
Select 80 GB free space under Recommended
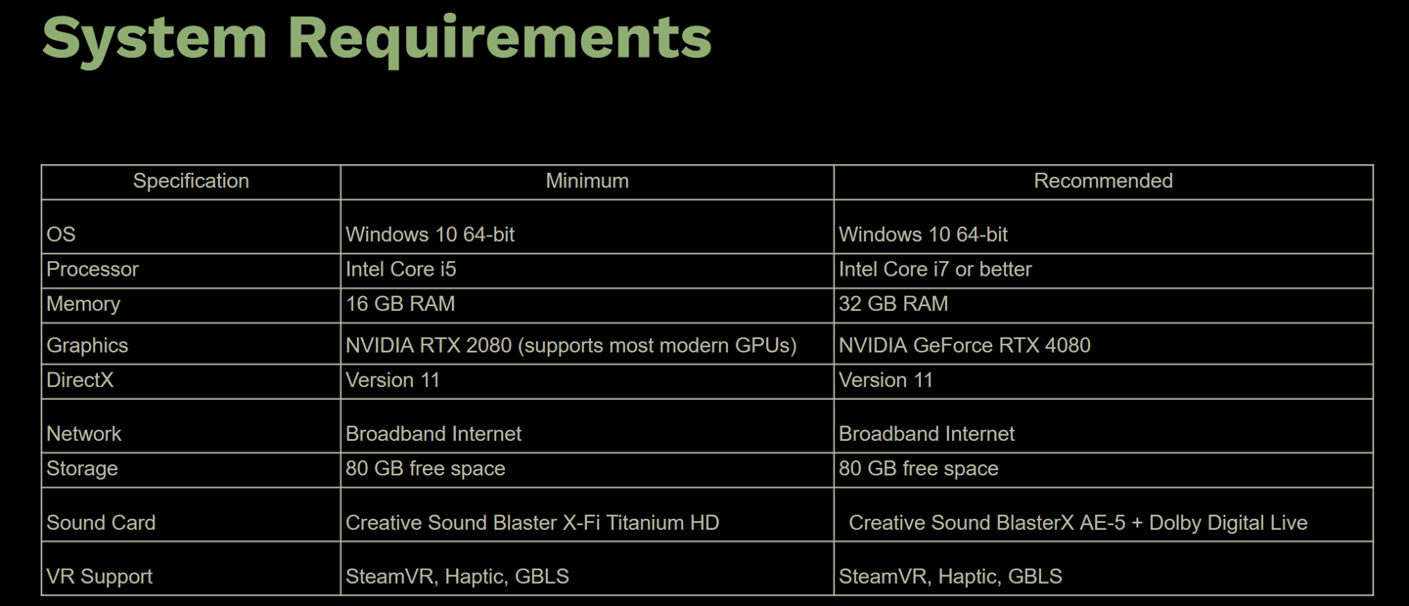click(x=919, y=468)
